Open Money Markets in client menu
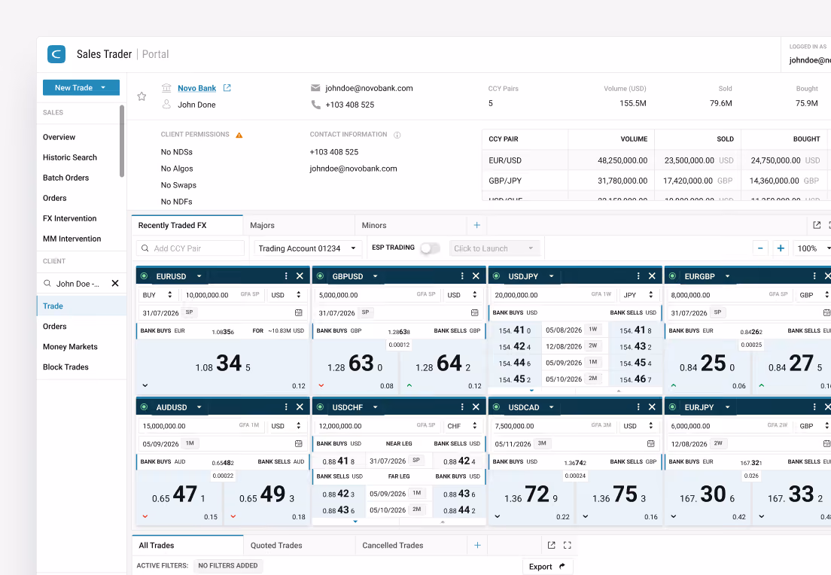Viewport: 831px width, 575px height. tap(70, 347)
